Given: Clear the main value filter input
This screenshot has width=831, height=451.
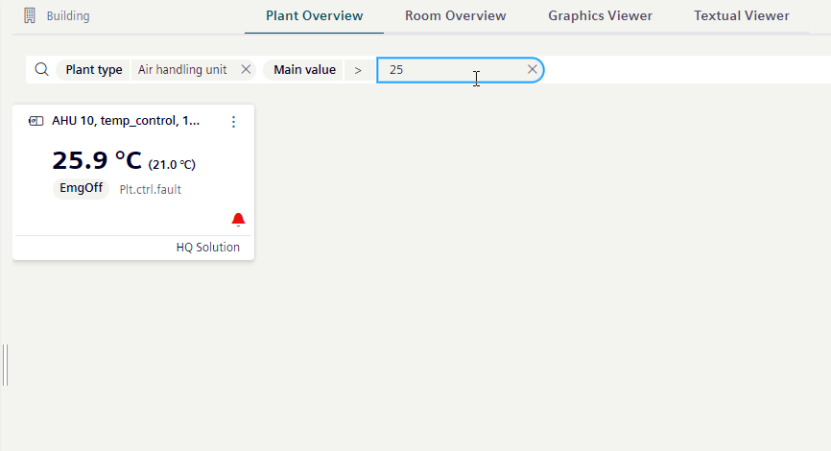Looking at the screenshot, I should click(x=533, y=70).
